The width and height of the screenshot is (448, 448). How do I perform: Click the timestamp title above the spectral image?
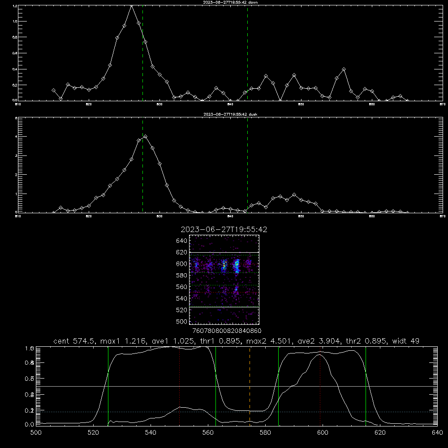[x=224, y=229]
